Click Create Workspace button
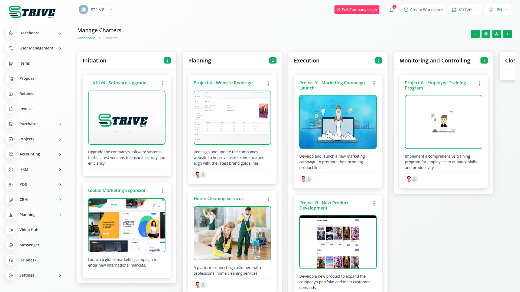Image resolution: width=520 pixels, height=292 pixels. point(423,10)
